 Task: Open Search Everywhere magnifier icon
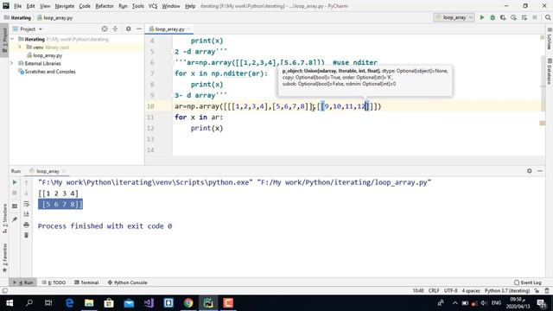point(548,17)
